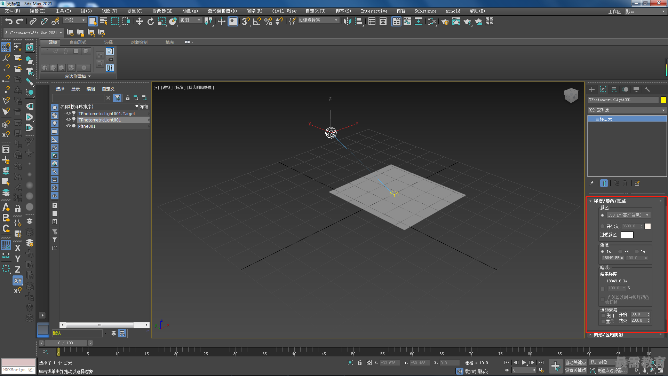Select the lm intensity unit radio
Viewport: 668px width, 376px height.
click(x=603, y=252)
